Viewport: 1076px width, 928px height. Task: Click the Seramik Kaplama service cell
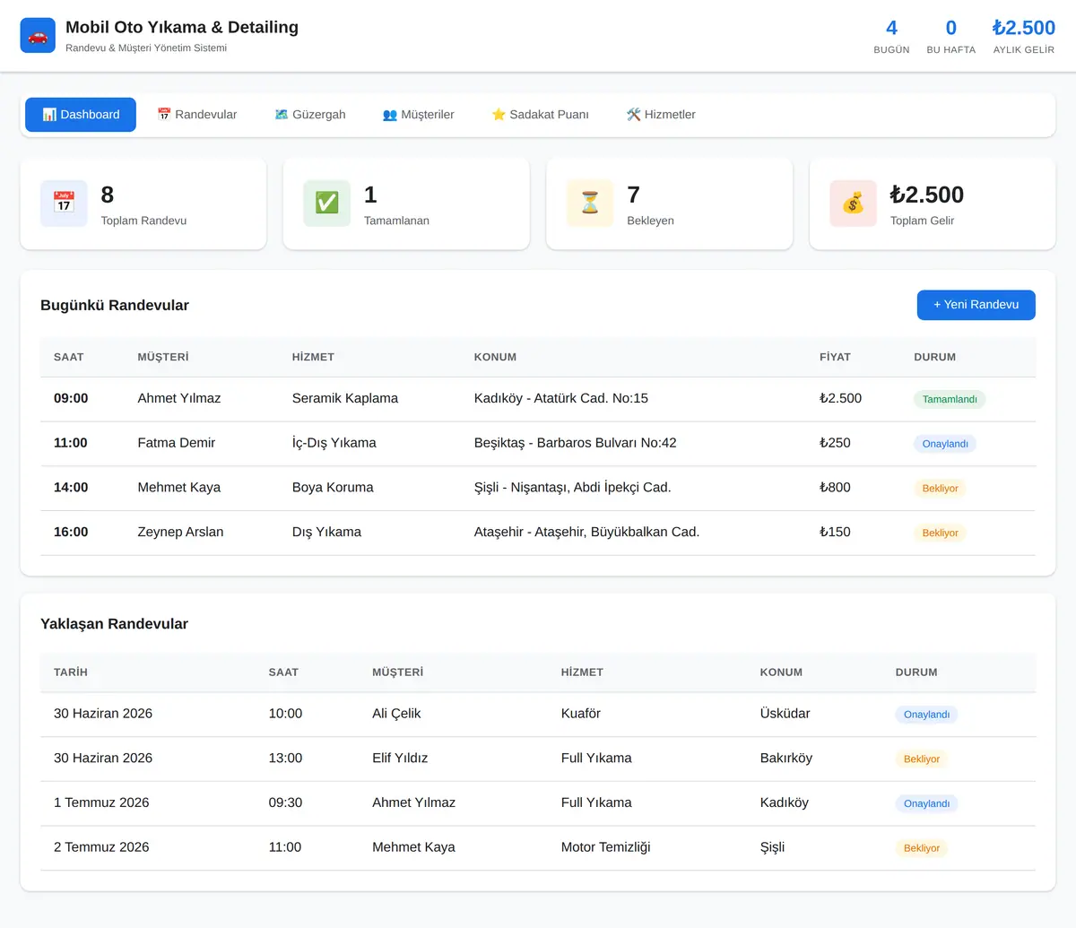tap(345, 398)
